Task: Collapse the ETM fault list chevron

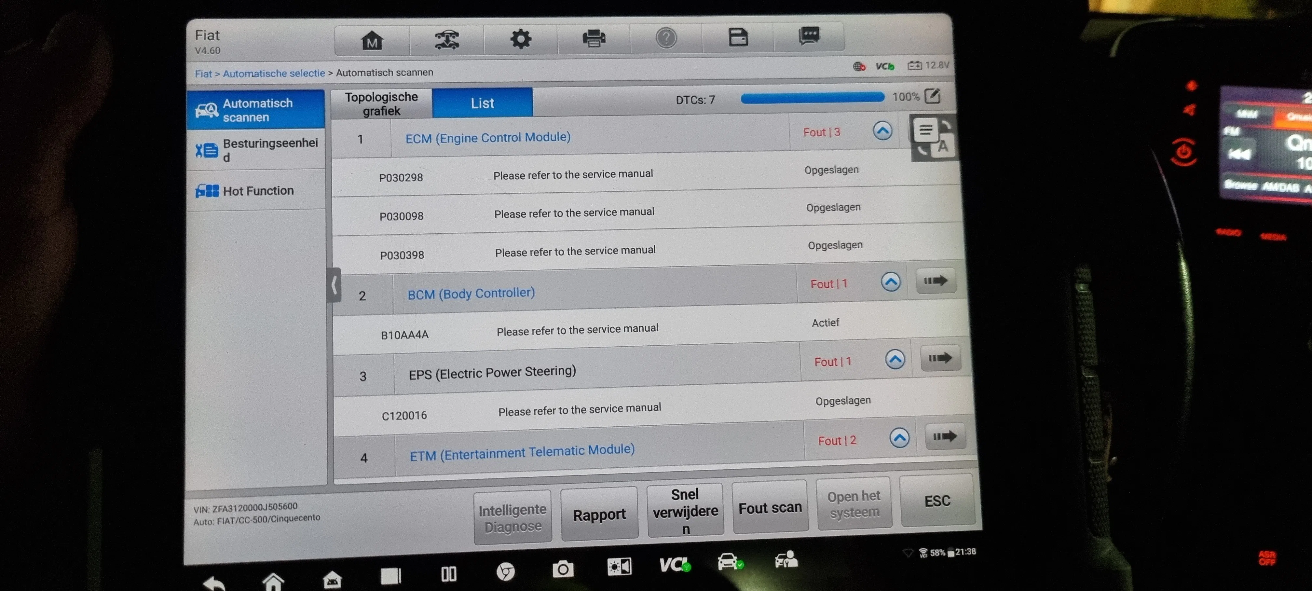Action: click(899, 438)
